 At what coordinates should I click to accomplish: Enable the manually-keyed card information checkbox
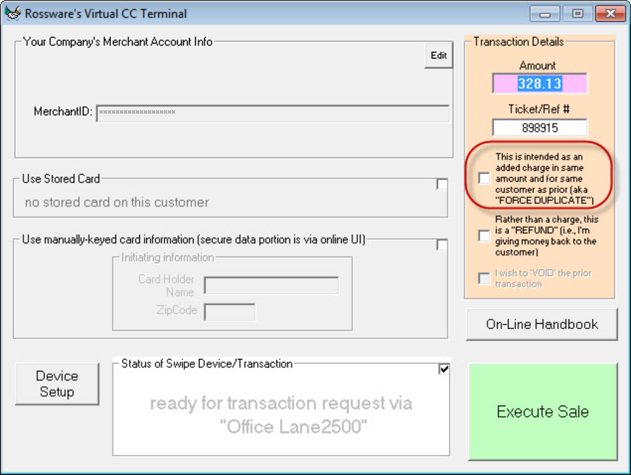coord(442,245)
